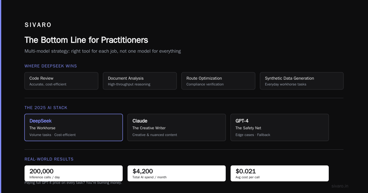This screenshot has height=193, width=368.
Task: Select the heading The Bottom Line for Practitioners
Action: coord(86,40)
